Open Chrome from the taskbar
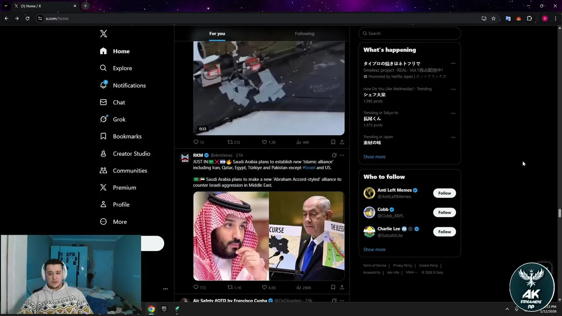 click(151, 309)
